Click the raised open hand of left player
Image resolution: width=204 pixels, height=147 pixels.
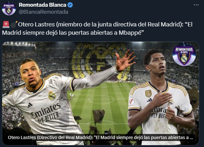(x=125, y=60)
